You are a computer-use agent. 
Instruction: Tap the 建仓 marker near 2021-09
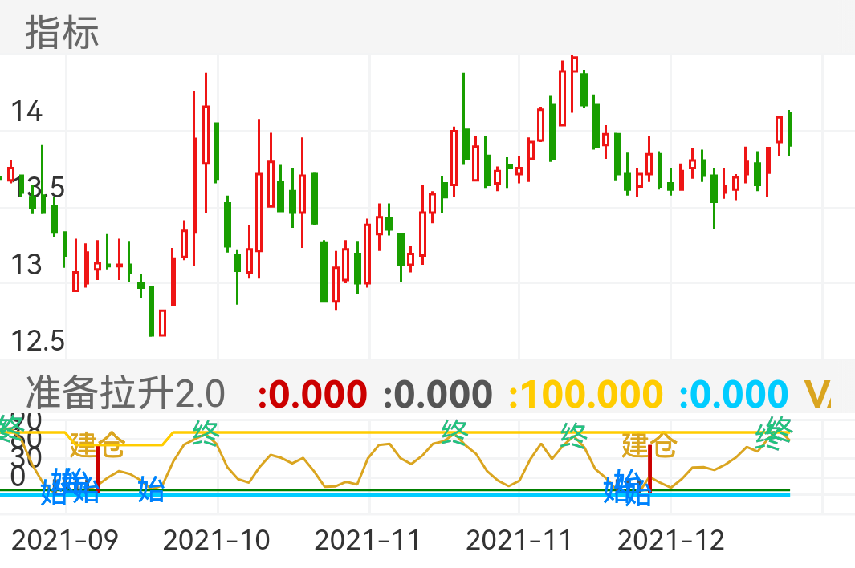97,443
